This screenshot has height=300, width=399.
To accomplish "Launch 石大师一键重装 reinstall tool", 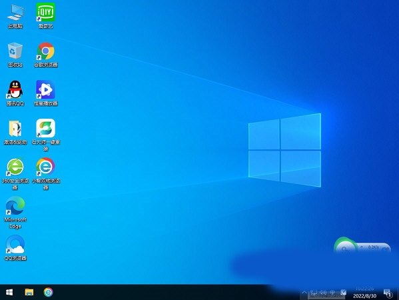I will tap(45, 135).
